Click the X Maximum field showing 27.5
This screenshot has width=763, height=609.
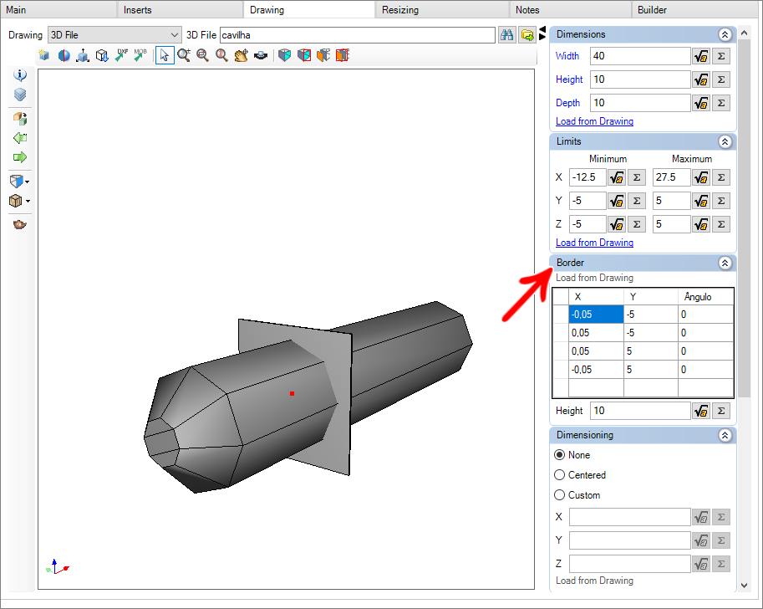[671, 177]
